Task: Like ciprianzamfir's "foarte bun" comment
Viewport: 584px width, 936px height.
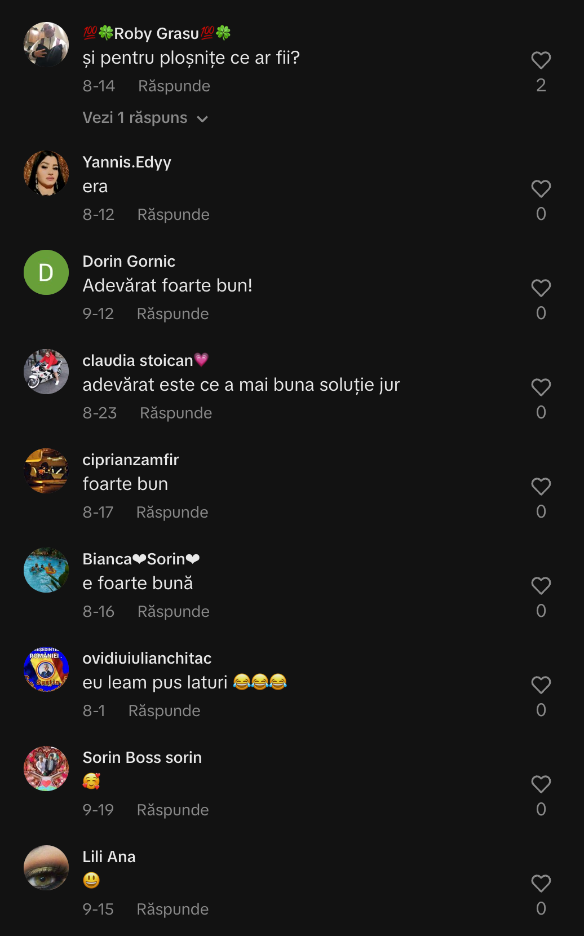Action: [x=541, y=487]
